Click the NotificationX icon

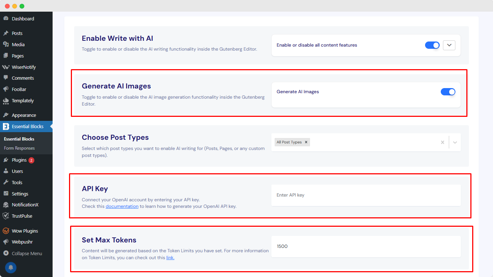(6, 205)
